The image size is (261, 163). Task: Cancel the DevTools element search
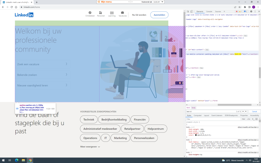point(254,111)
